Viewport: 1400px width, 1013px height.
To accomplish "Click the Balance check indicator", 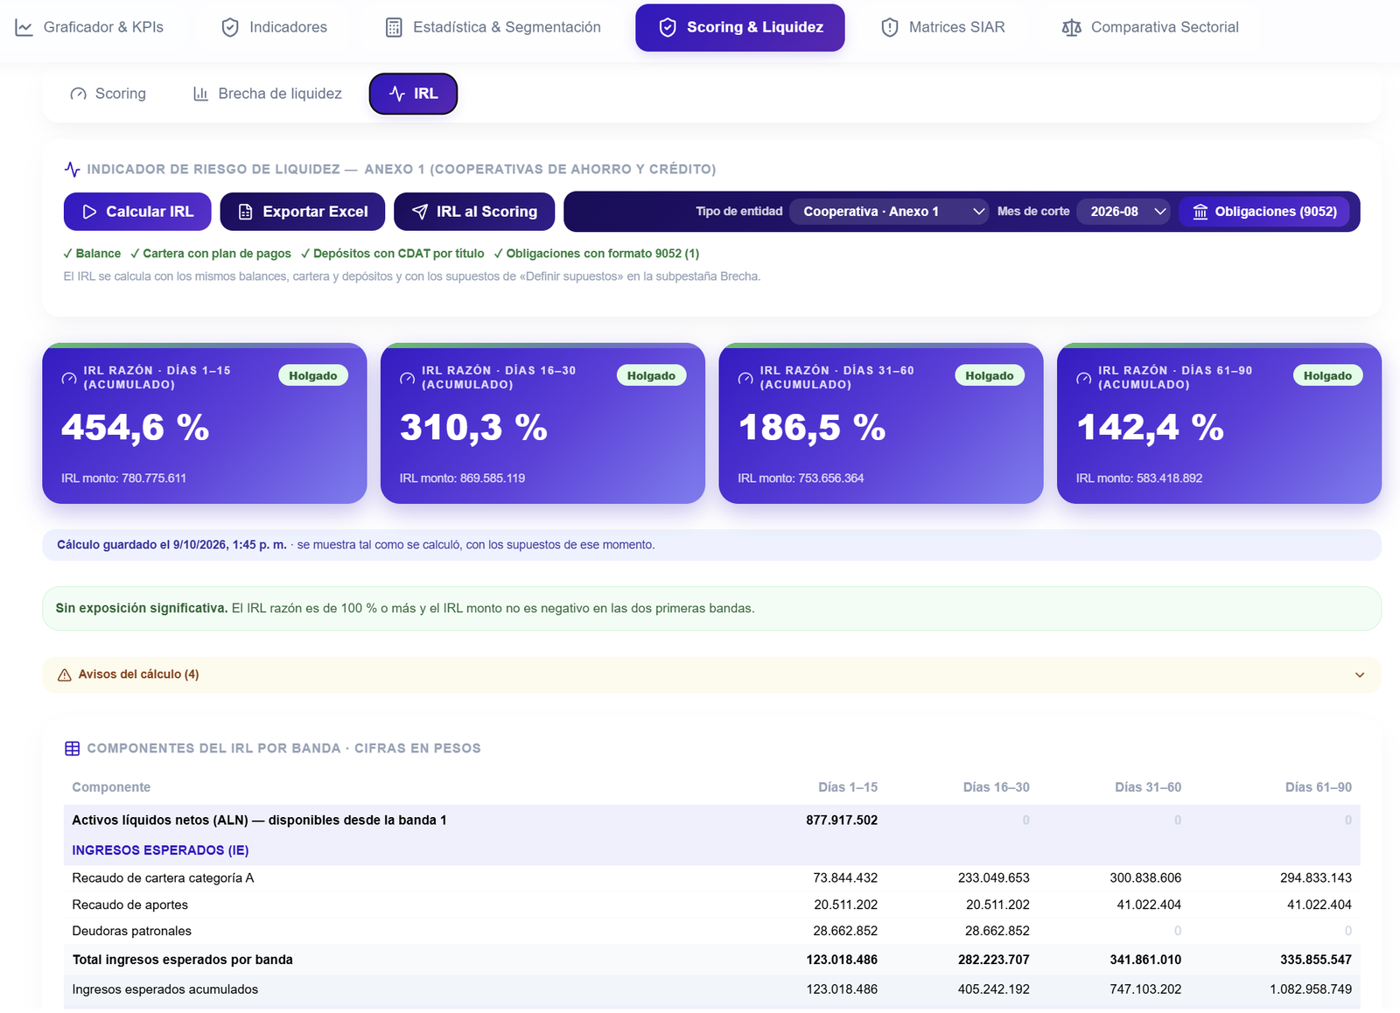I will [x=92, y=254].
